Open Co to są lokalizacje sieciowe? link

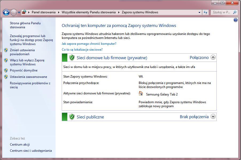tap(82, 50)
